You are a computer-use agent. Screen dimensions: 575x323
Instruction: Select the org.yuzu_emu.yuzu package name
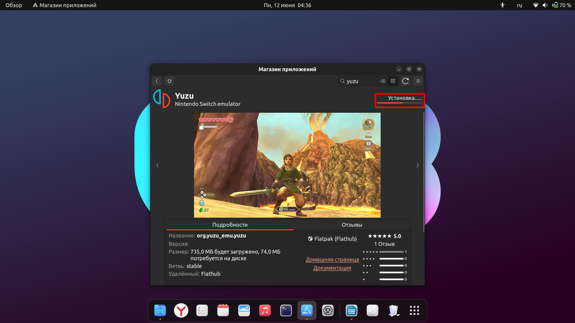(221, 236)
